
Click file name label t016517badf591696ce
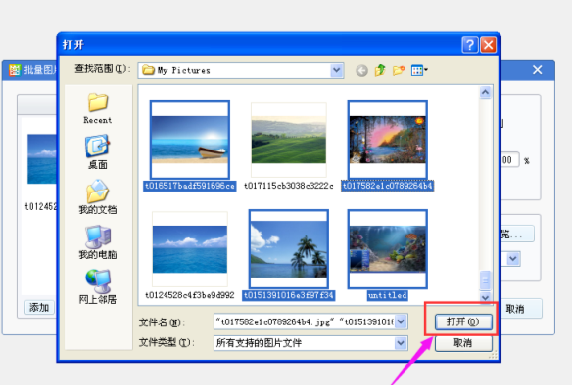coord(190,186)
